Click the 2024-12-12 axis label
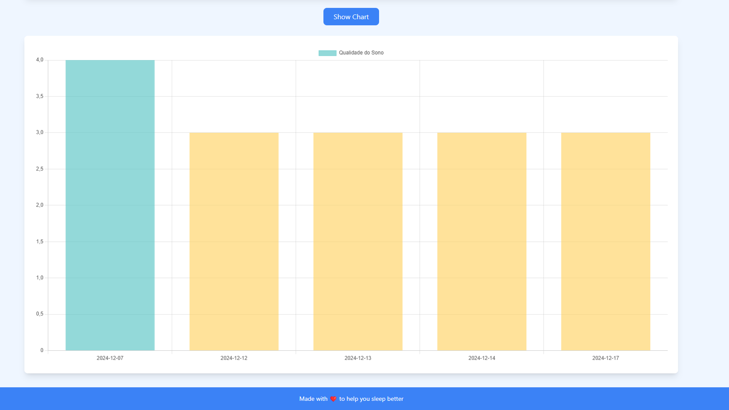The image size is (729, 410). (x=234, y=358)
